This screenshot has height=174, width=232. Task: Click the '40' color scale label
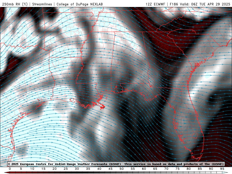tap(99, 169)
